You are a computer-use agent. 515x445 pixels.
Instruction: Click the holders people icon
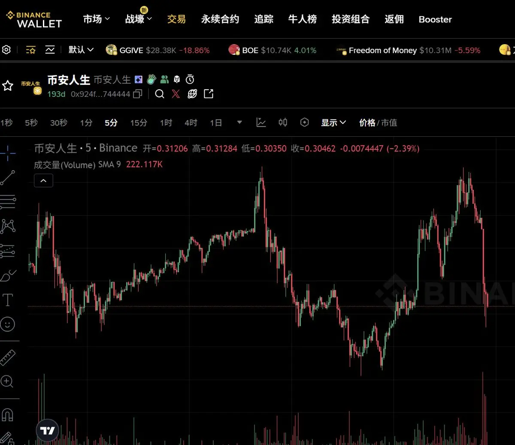tap(164, 79)
